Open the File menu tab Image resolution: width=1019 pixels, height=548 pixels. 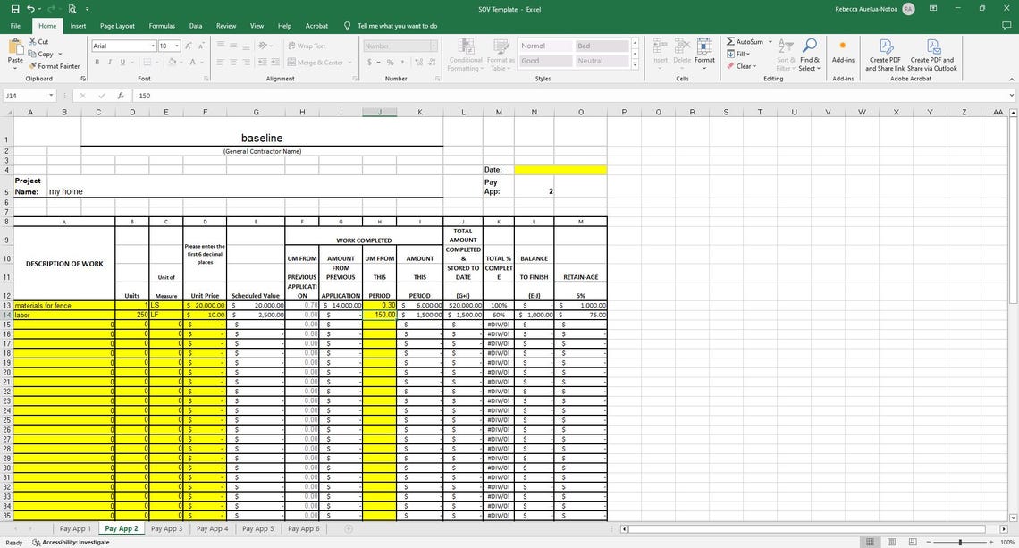click(x=15, y=26)
